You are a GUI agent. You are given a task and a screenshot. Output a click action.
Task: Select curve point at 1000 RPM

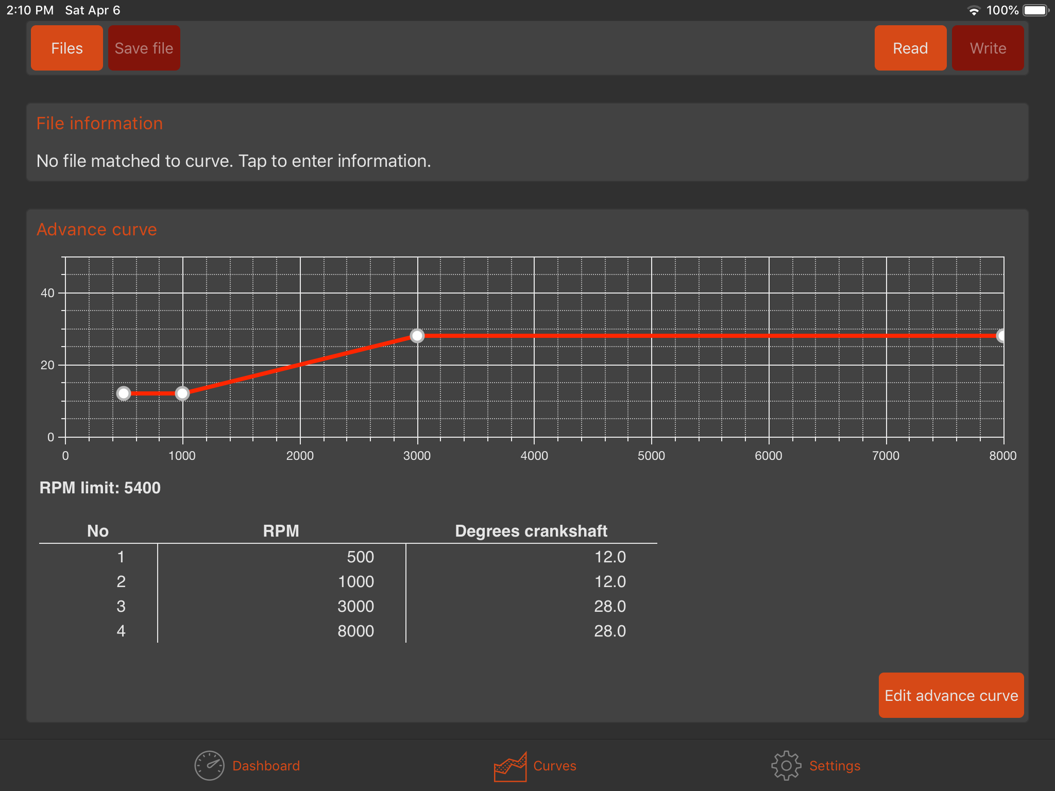pos(182,393)
